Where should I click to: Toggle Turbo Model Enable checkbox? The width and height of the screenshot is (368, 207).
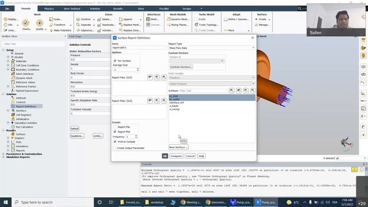coord(195,19)
